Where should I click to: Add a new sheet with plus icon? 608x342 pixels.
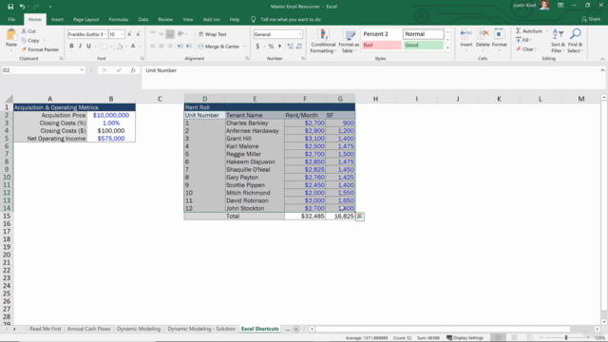tap(295, 329)
